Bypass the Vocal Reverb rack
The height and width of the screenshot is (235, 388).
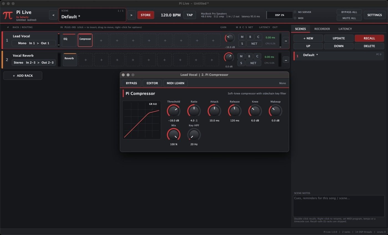coord(249,56)
